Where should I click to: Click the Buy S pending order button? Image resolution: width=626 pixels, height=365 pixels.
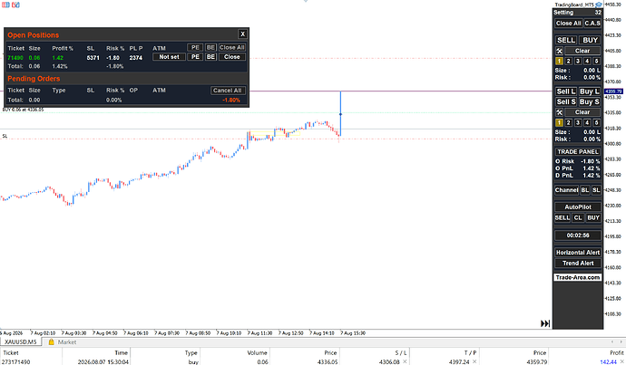pyautogui.click(x=590, y=101)
